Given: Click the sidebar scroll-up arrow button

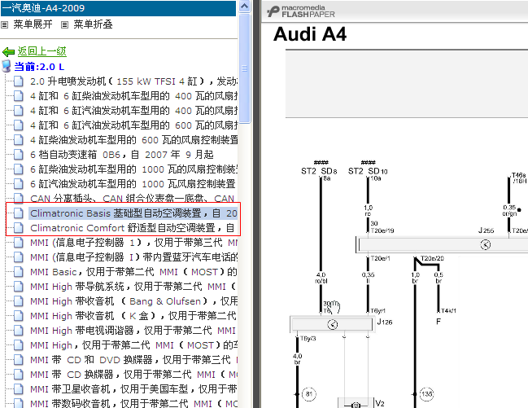Looking at the screenshot, I should click(244, 7).
